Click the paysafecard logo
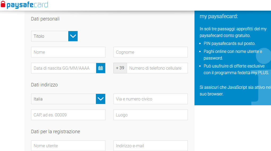The width and height of the screenshot is (271, 151). [x=24, y=5]
